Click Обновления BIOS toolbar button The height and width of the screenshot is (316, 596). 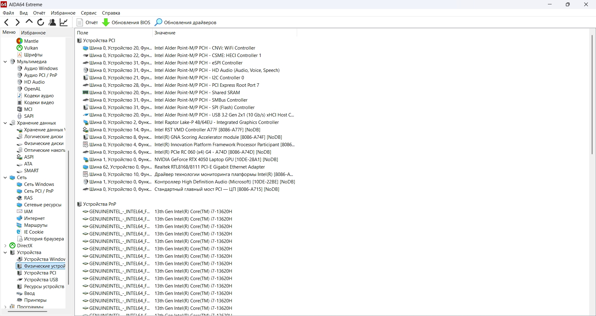click(126, 22)
